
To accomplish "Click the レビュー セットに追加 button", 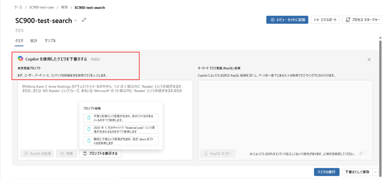I will point(287,20).
